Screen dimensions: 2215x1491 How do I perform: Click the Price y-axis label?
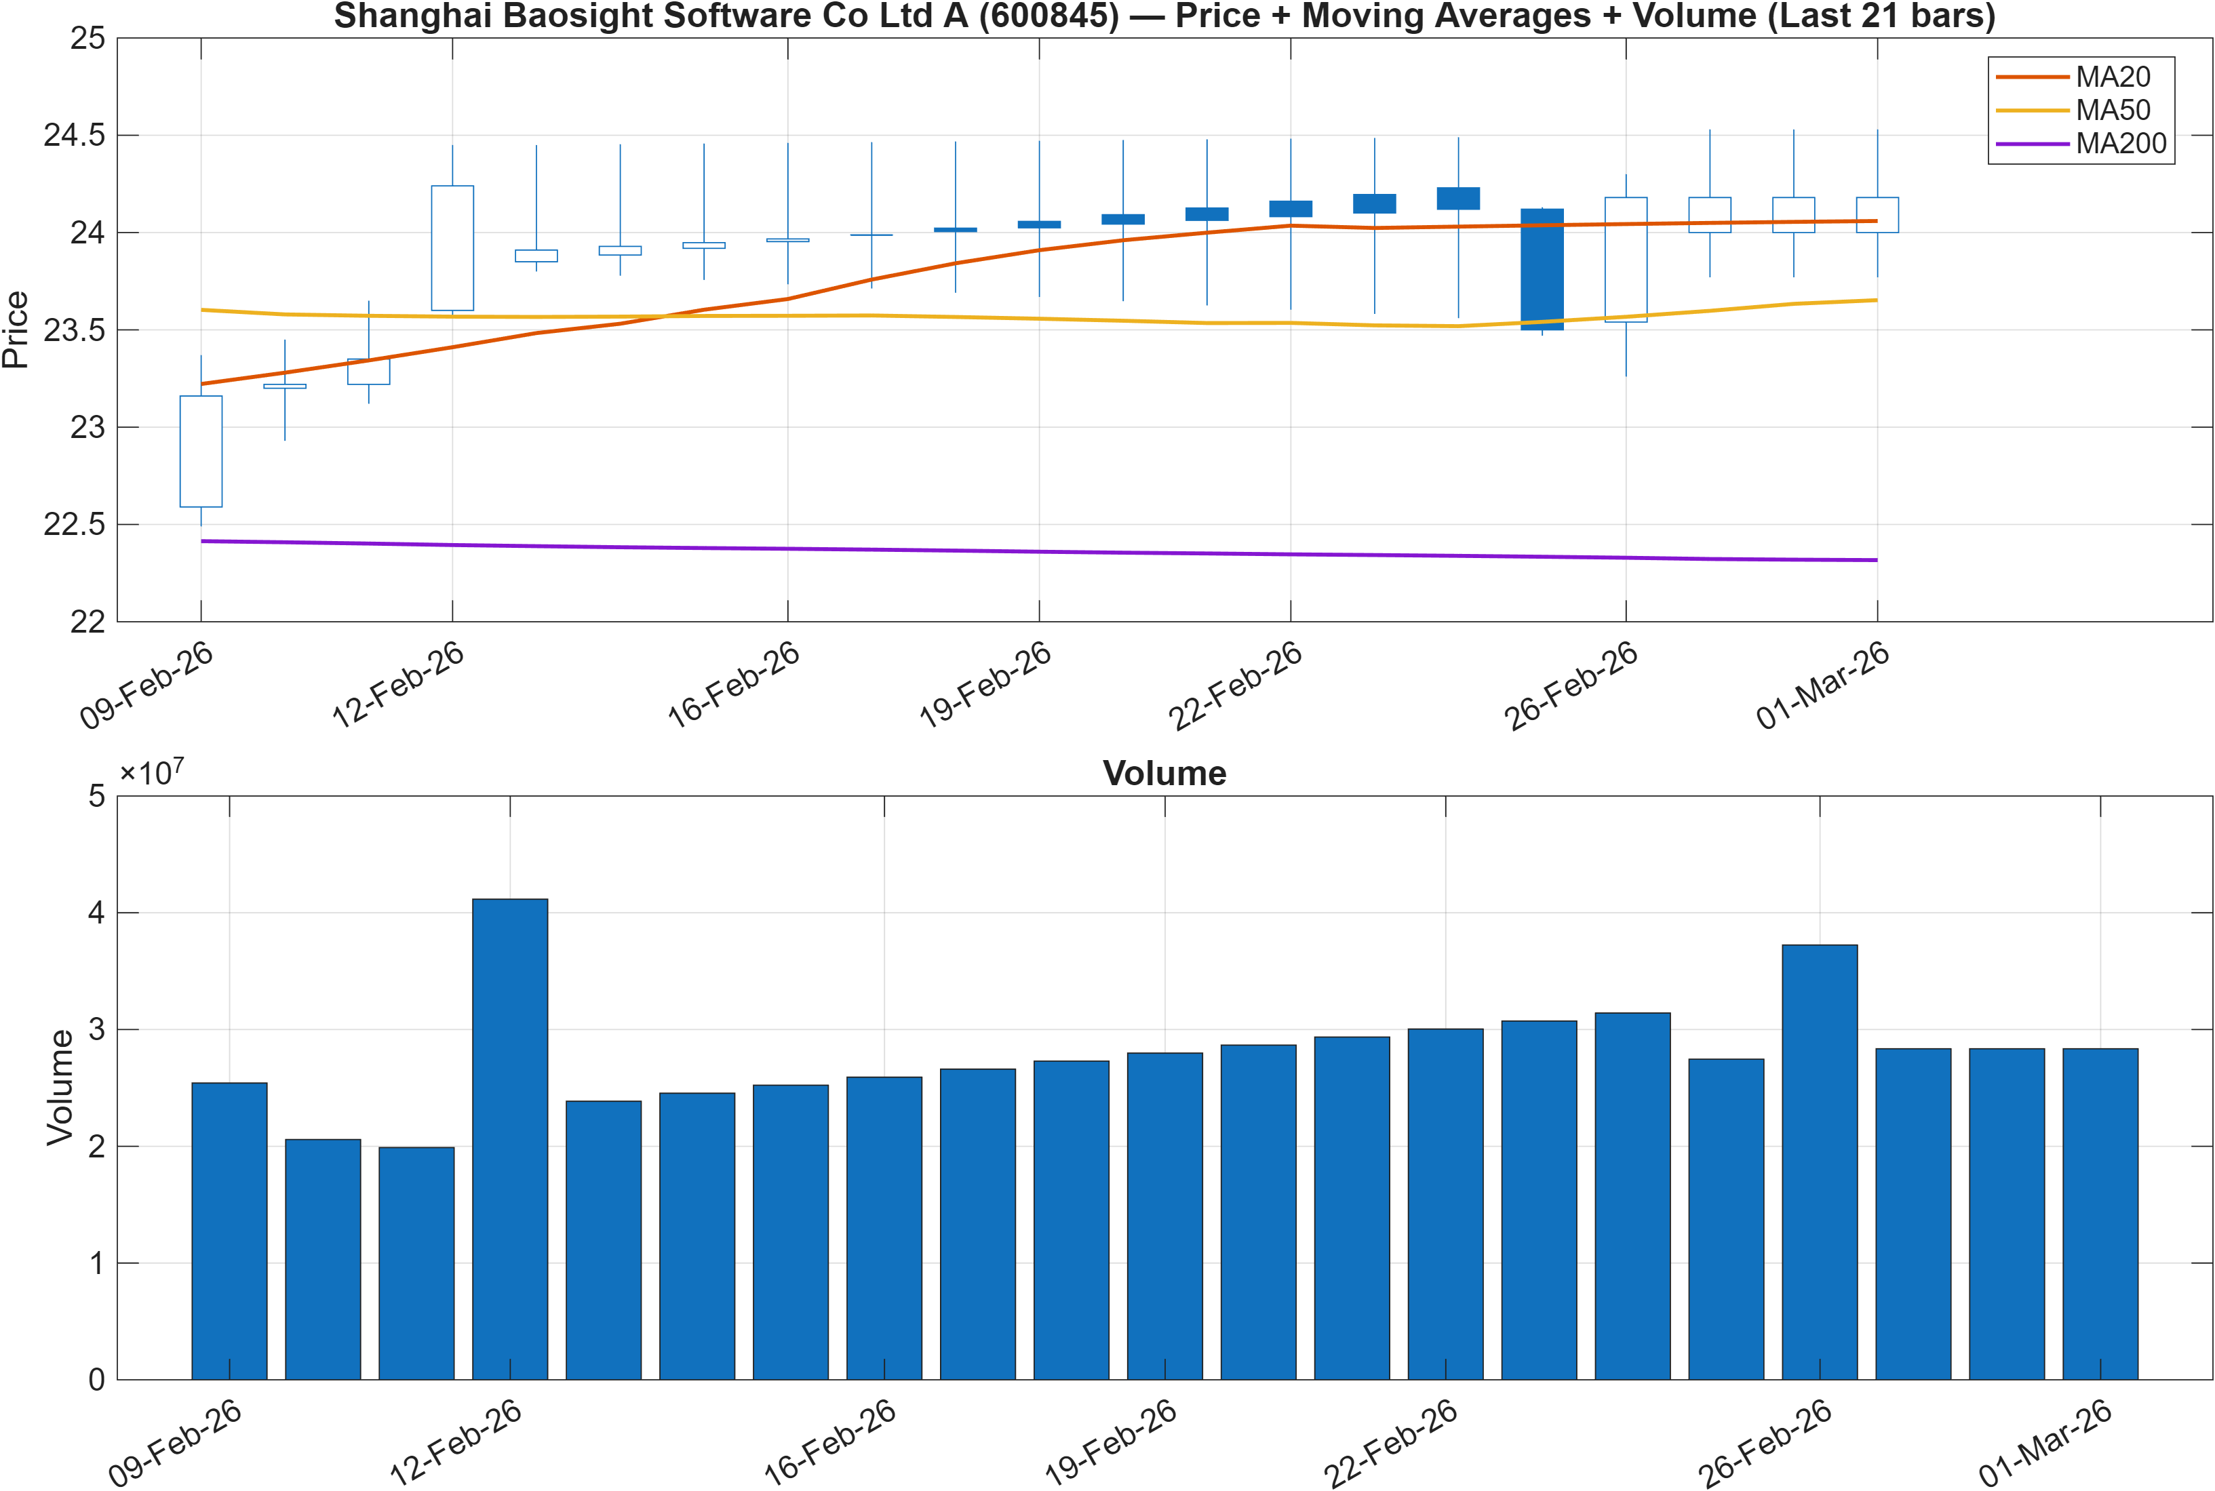16,330
